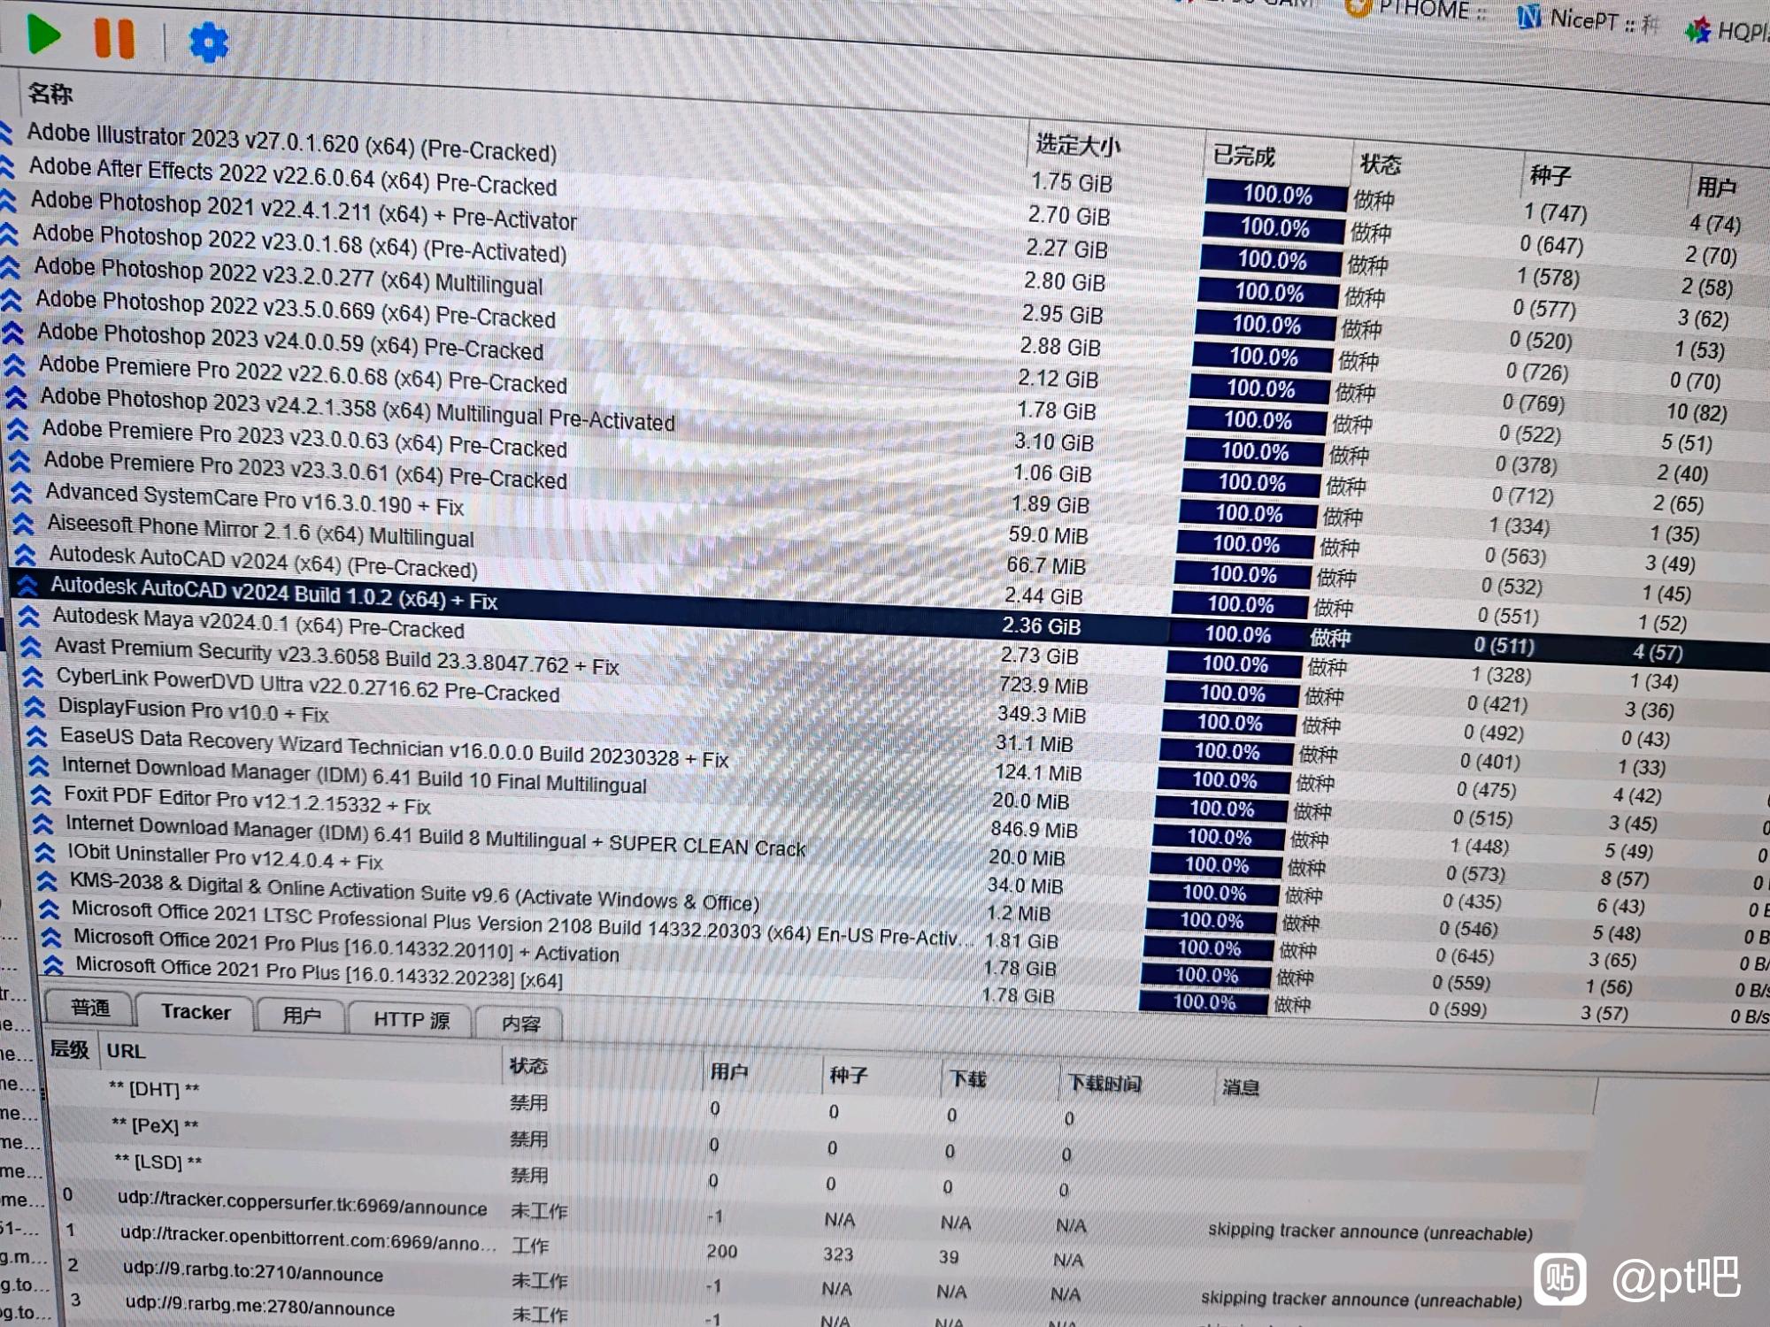Select Internet Download Manager 6.41 Build 8 torrent
The height and width of the screenshot is (1327, 1770).
coord(435,834)
